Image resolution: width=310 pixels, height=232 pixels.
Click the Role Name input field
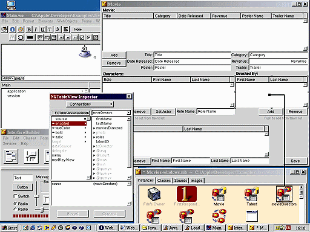click(216, 112)
